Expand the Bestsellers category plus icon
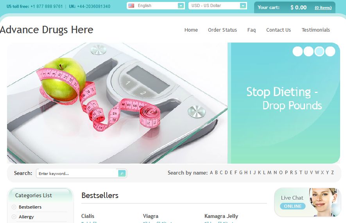Viewport: 346px width, 223px height. [14, 207]
